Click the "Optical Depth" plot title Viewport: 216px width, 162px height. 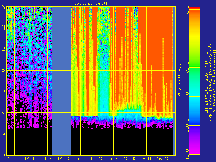pos(91,3)
